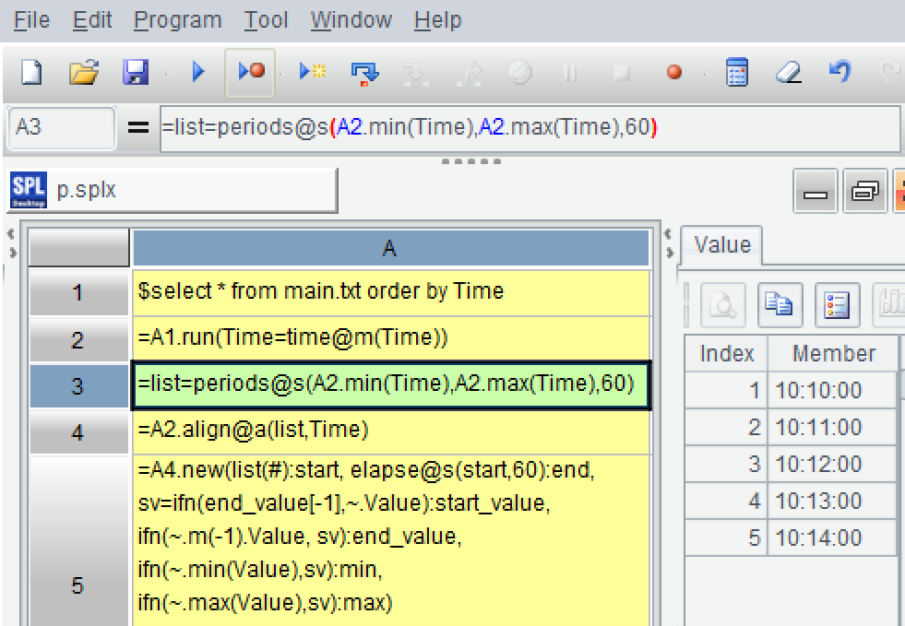Click the cell name box showing A3
This screenshot has height=626, width=905.
[61, 127]
